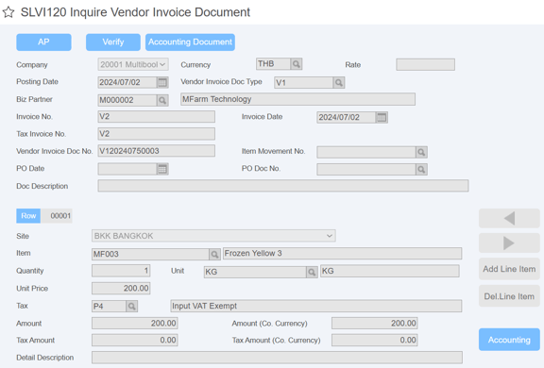
Task: Open Tax code P4 lookup
Action: 131,307
